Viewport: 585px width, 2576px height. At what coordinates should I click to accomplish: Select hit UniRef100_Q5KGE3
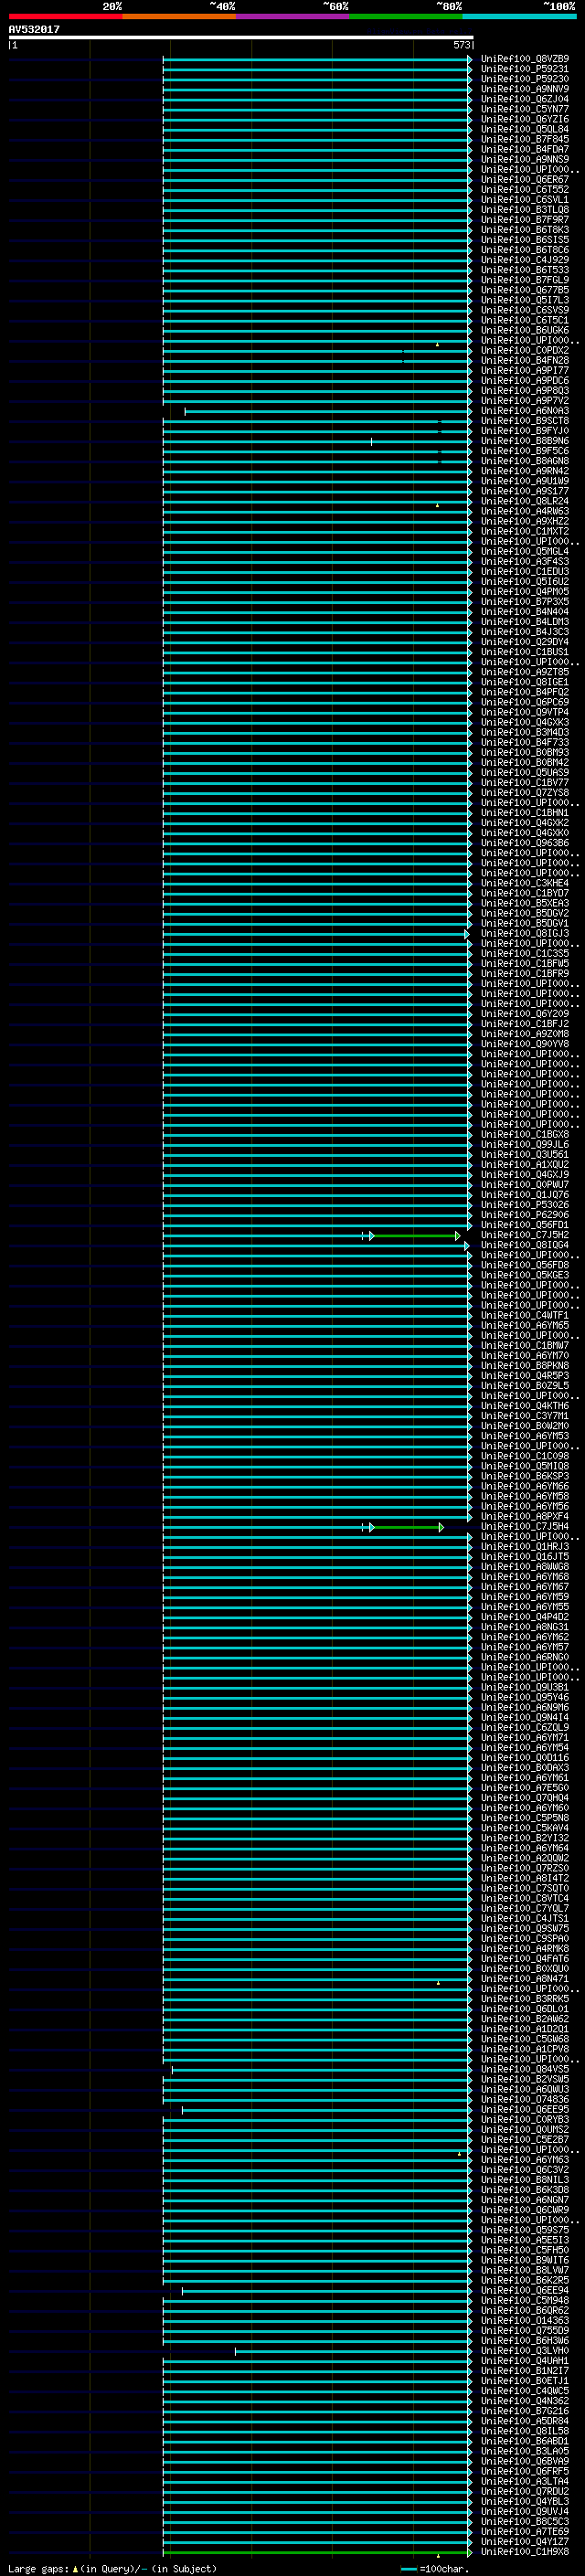[525, 1275]
